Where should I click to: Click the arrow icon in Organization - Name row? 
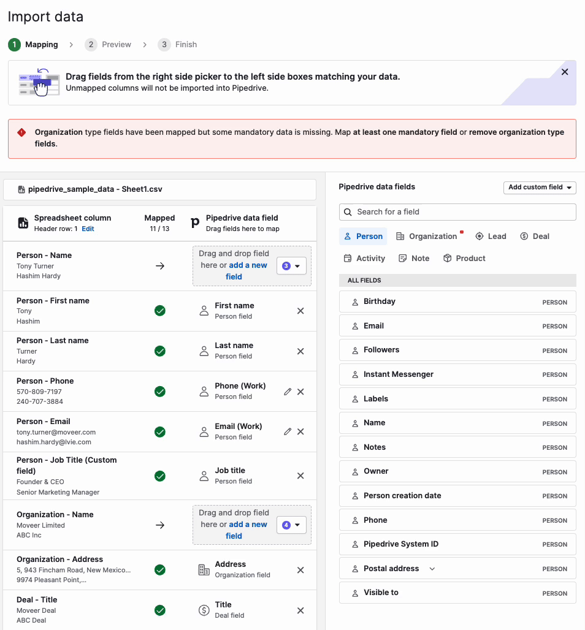[160, 525]
